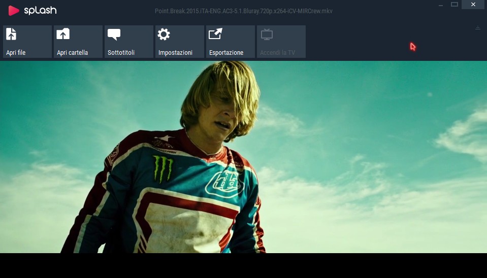The image size is (487, 278).
Task: Open the Esportazione export option
Action: [231, 42]
